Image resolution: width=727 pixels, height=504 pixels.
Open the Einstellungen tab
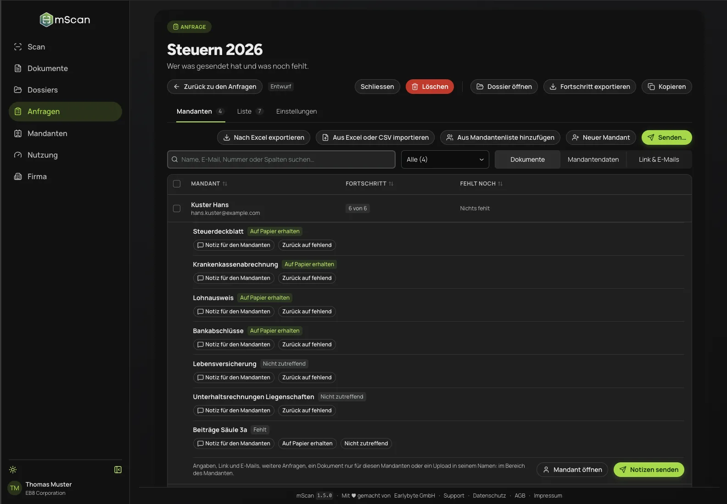296,111
